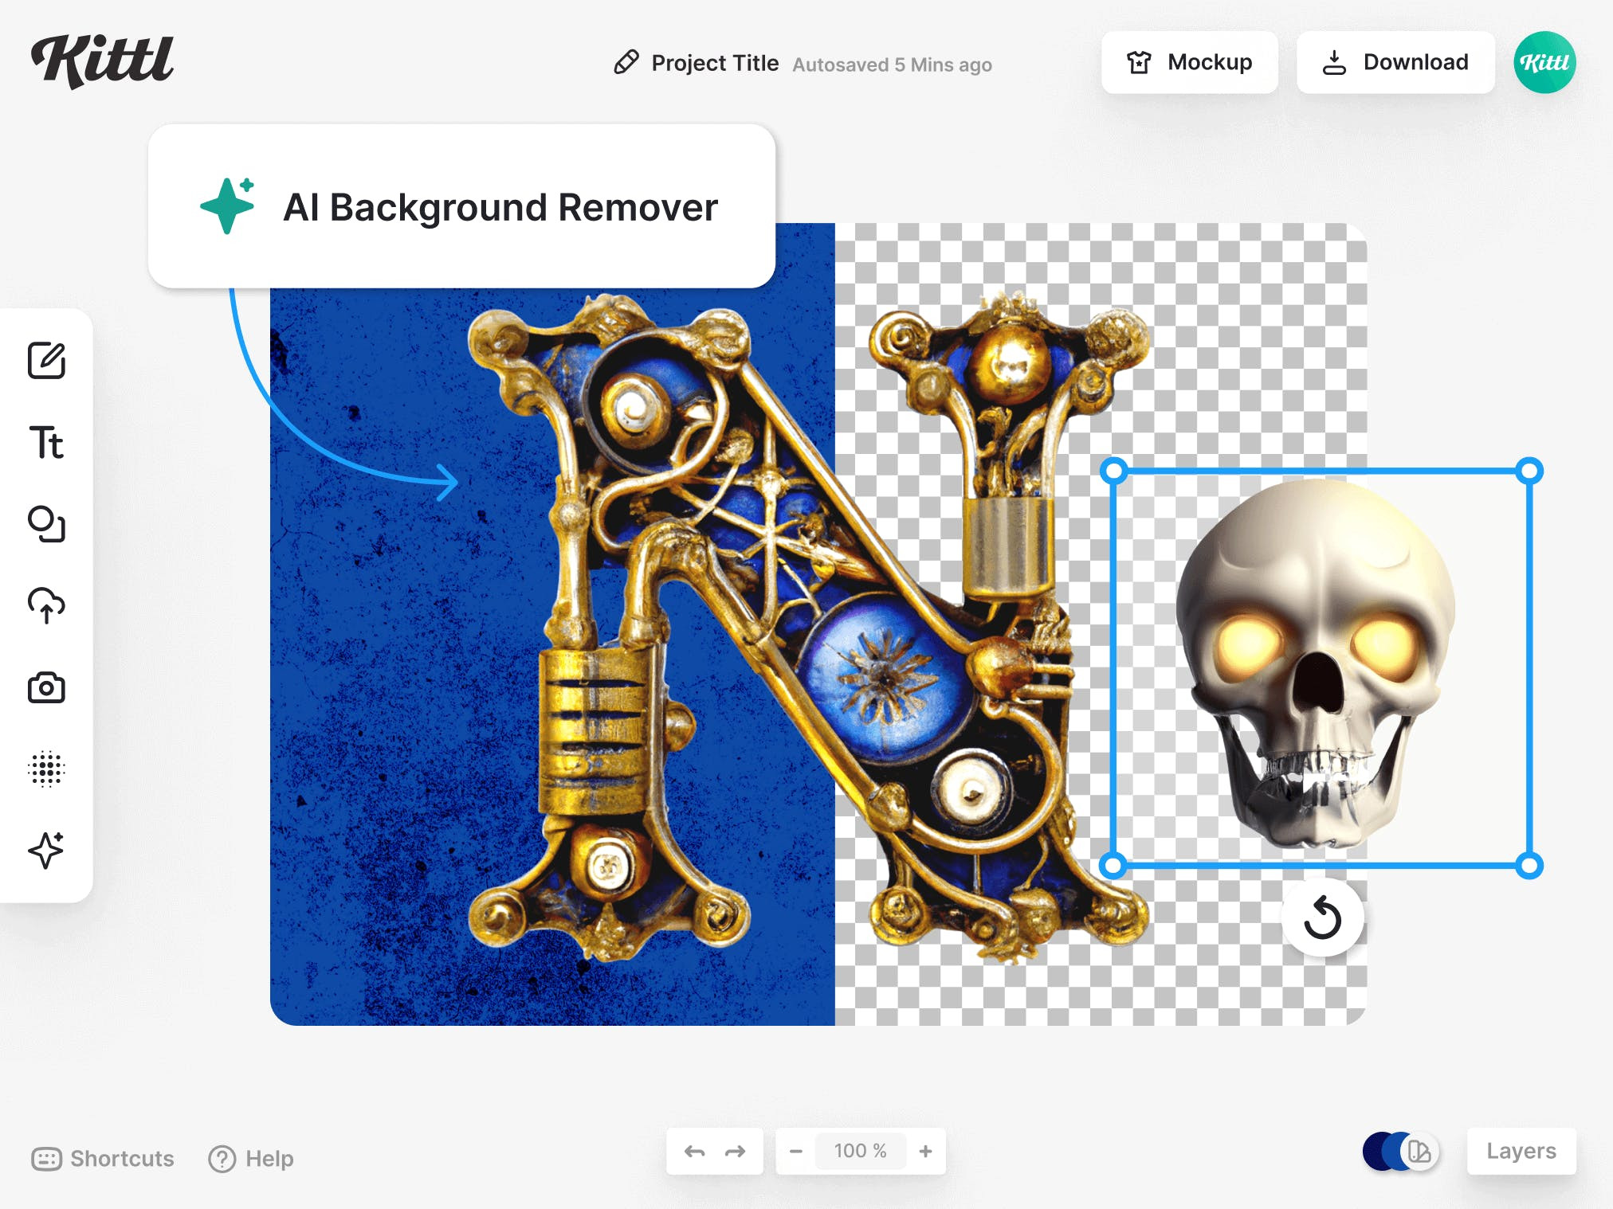Open the Photos camera icon
1613x1209 pixels.
point(46,687)
